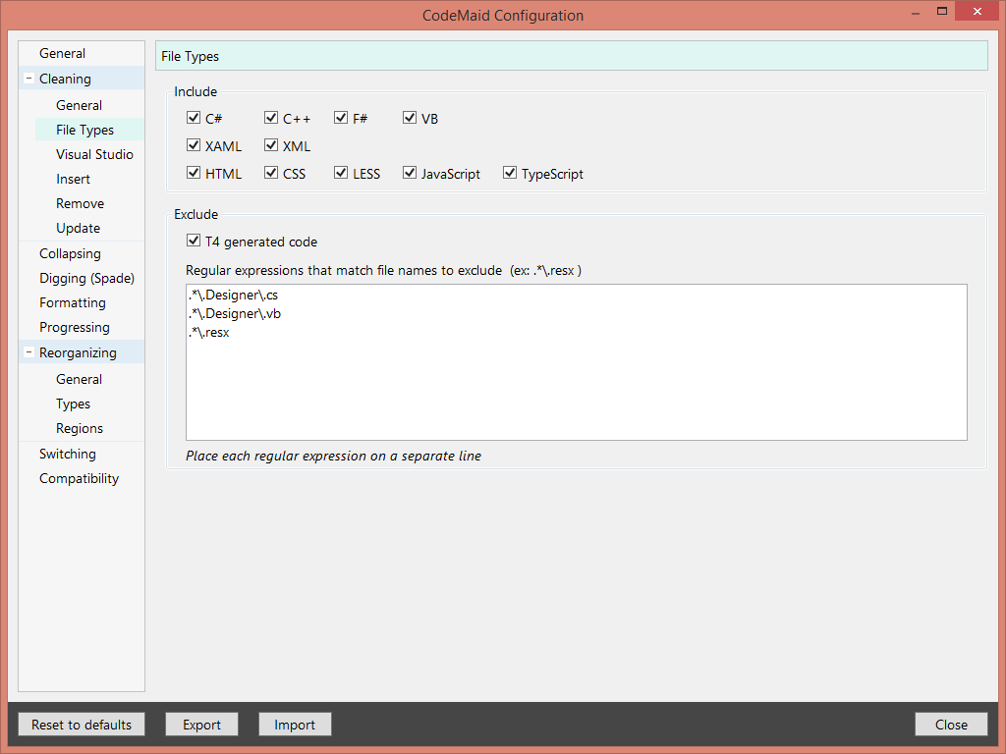Click the .*\.Designer\.cs expression line
The image size is (1006, 754).
[233, 295]
